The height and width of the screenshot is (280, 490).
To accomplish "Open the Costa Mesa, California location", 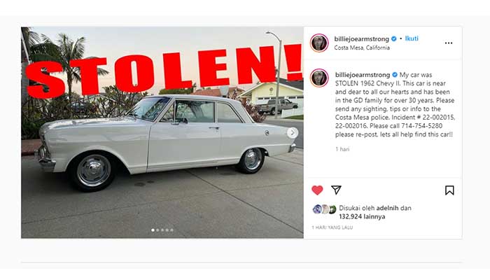I will [362, 48].
